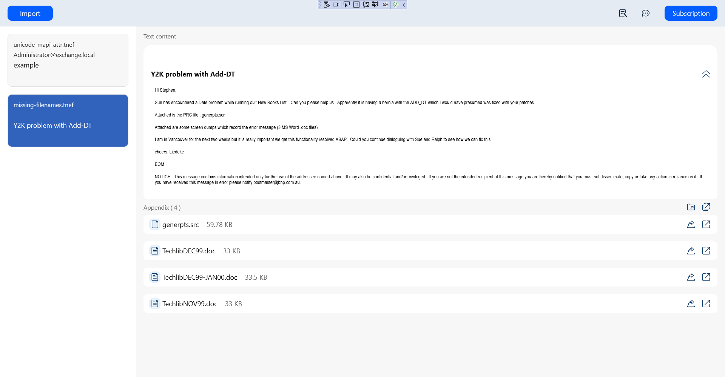Open TechlibDEC99.doc with the external open icon
Screen dimensions: 725x377
click(x=706, y=250)
